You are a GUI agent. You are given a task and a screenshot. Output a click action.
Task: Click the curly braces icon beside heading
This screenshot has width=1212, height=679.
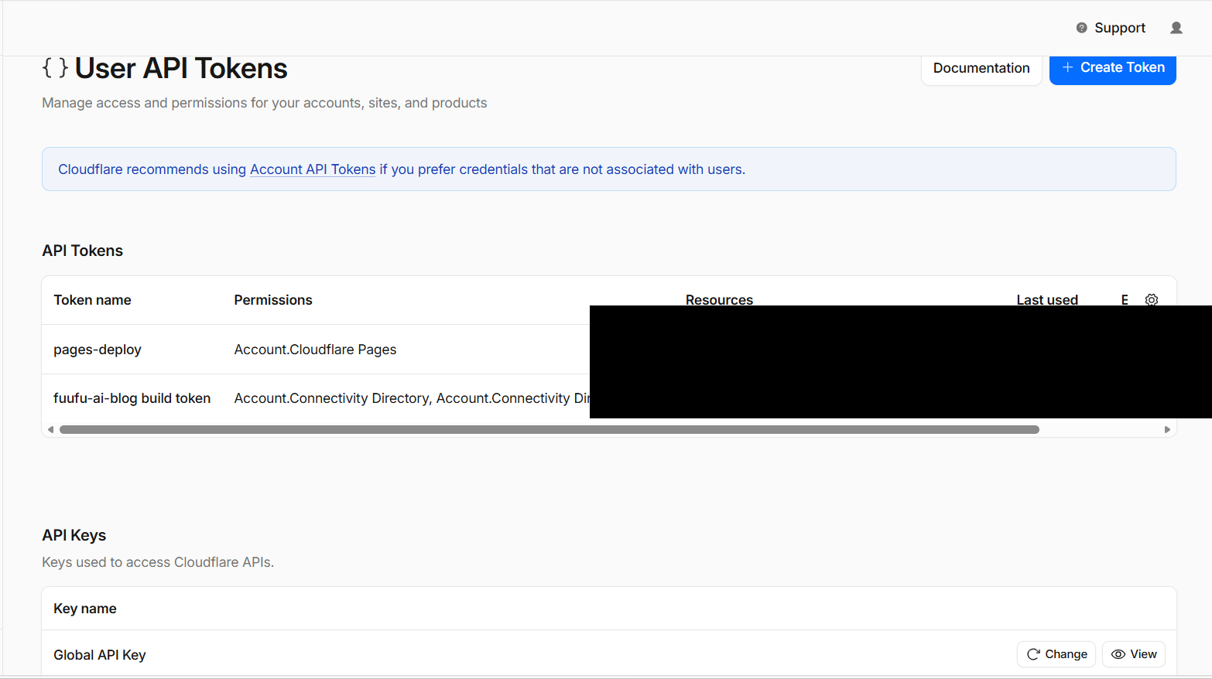pyautogui.click(x=55, y=68)
